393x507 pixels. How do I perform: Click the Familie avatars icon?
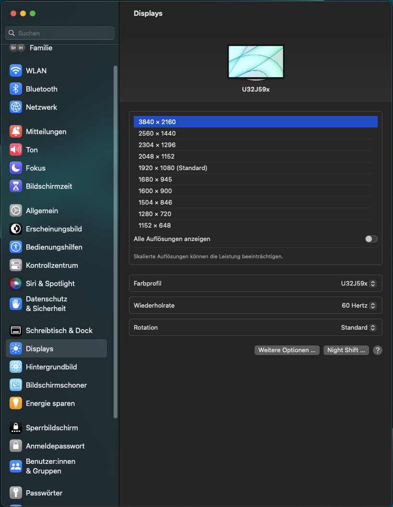tap(17, 48)
